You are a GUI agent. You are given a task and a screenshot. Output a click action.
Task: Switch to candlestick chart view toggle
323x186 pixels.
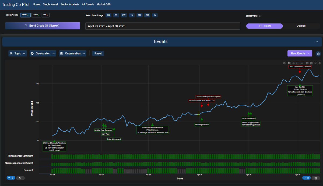(315, 178)
